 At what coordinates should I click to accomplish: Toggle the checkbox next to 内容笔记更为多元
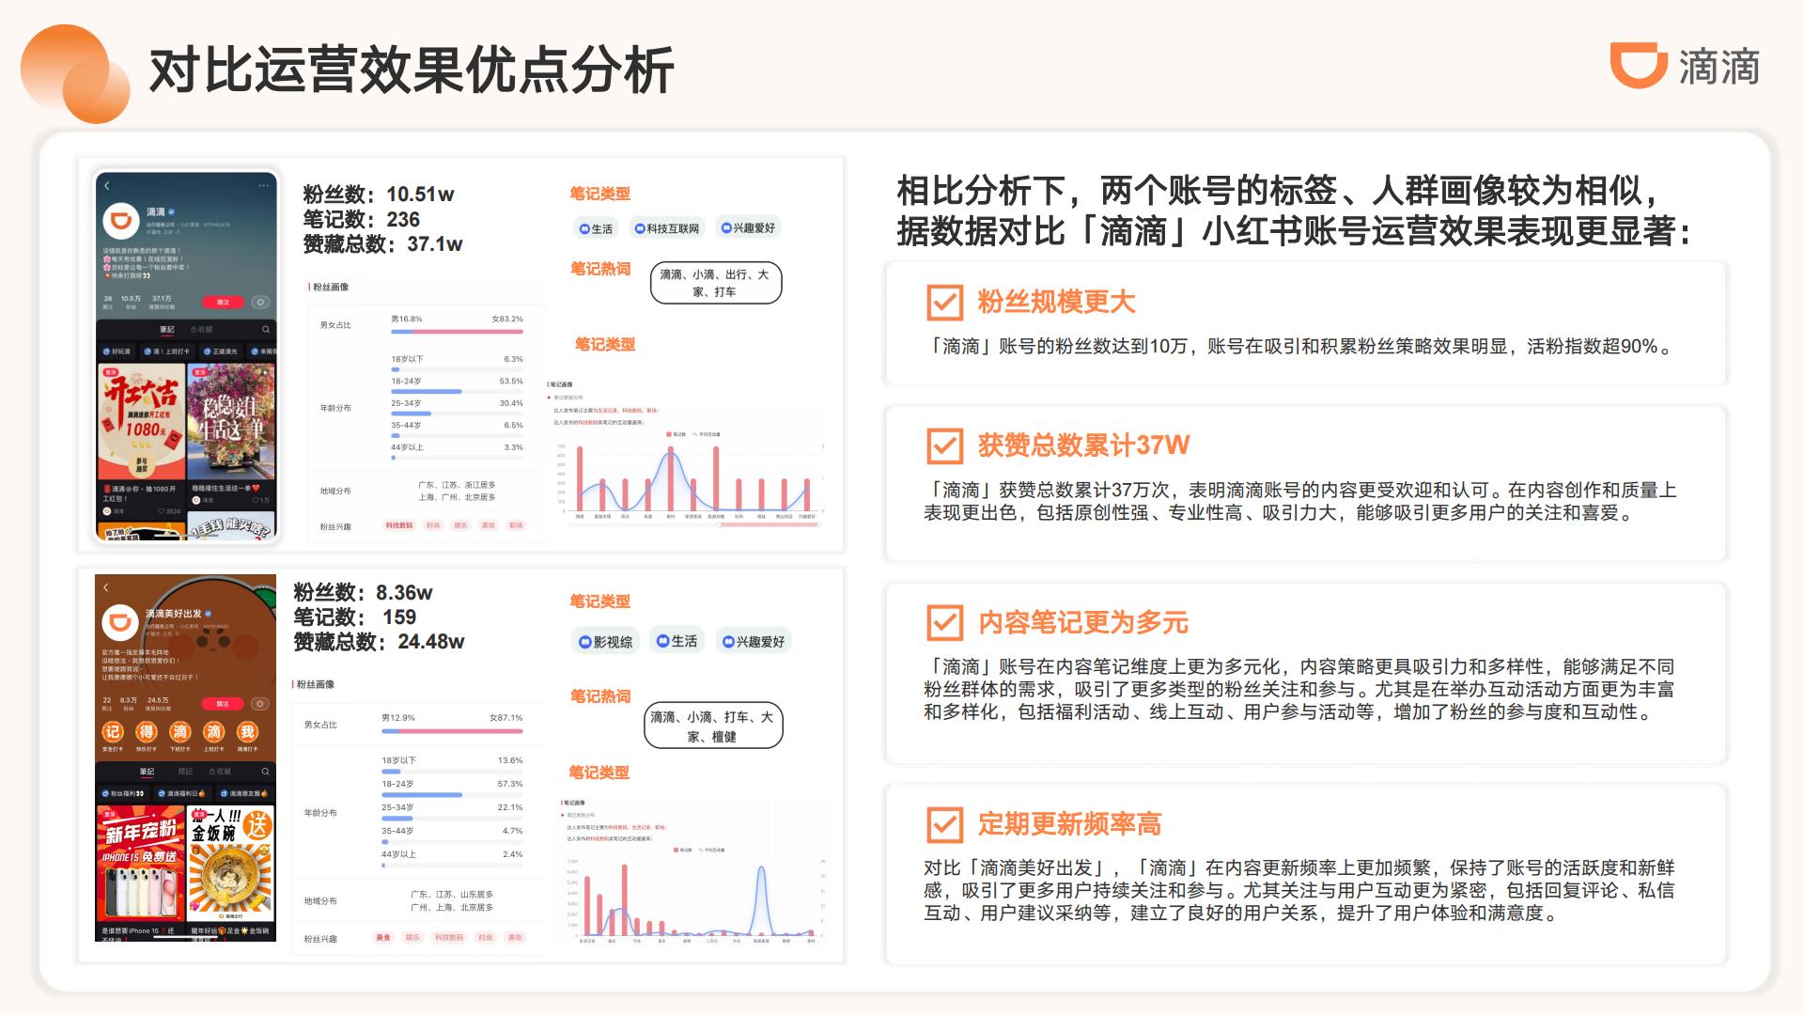tap(944, 622)
